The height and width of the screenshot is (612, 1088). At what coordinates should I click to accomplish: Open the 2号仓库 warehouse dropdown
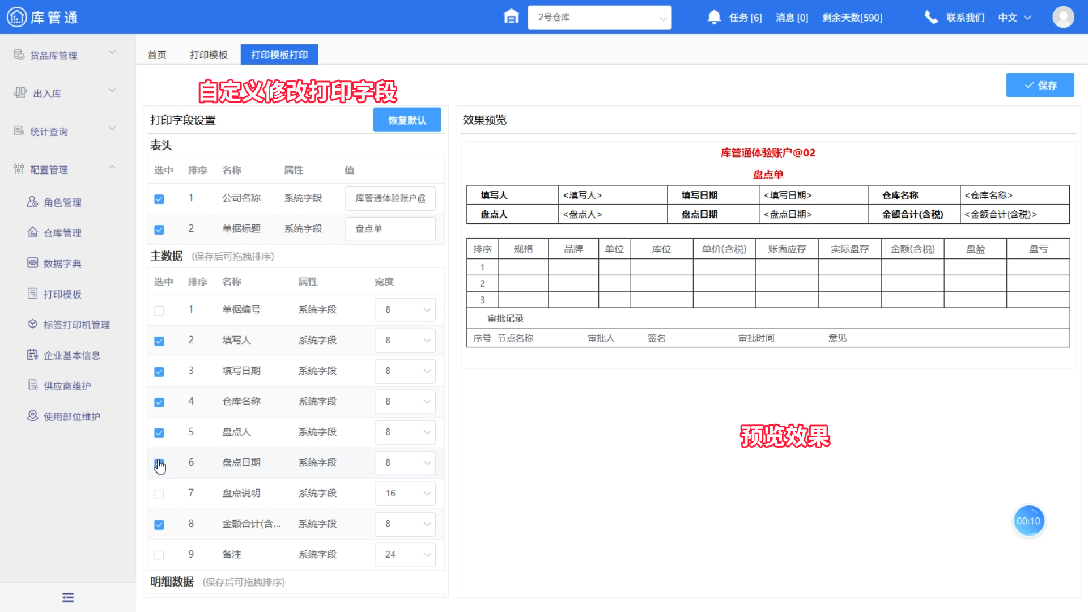click(600, 18)
